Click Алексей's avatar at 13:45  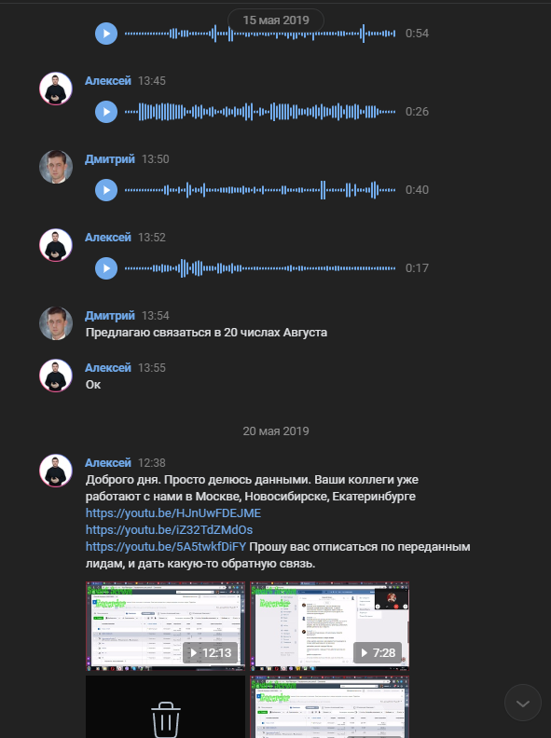point(56,89)
